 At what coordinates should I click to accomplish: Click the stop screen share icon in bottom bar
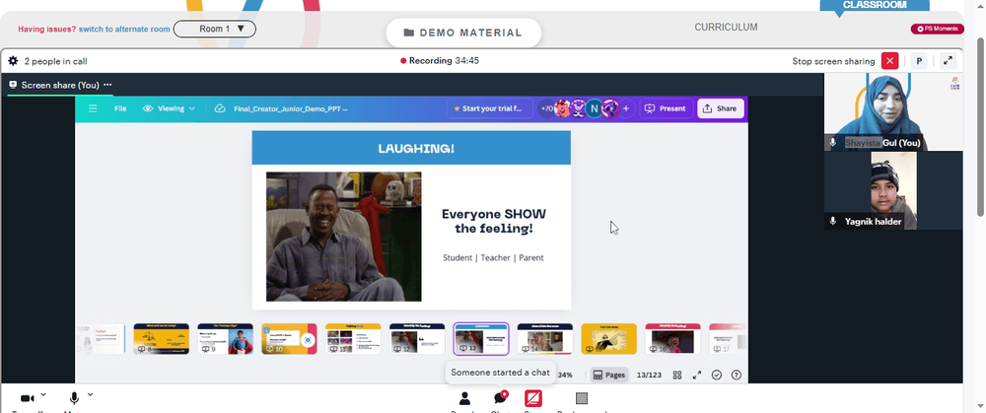tap(533, 398)
